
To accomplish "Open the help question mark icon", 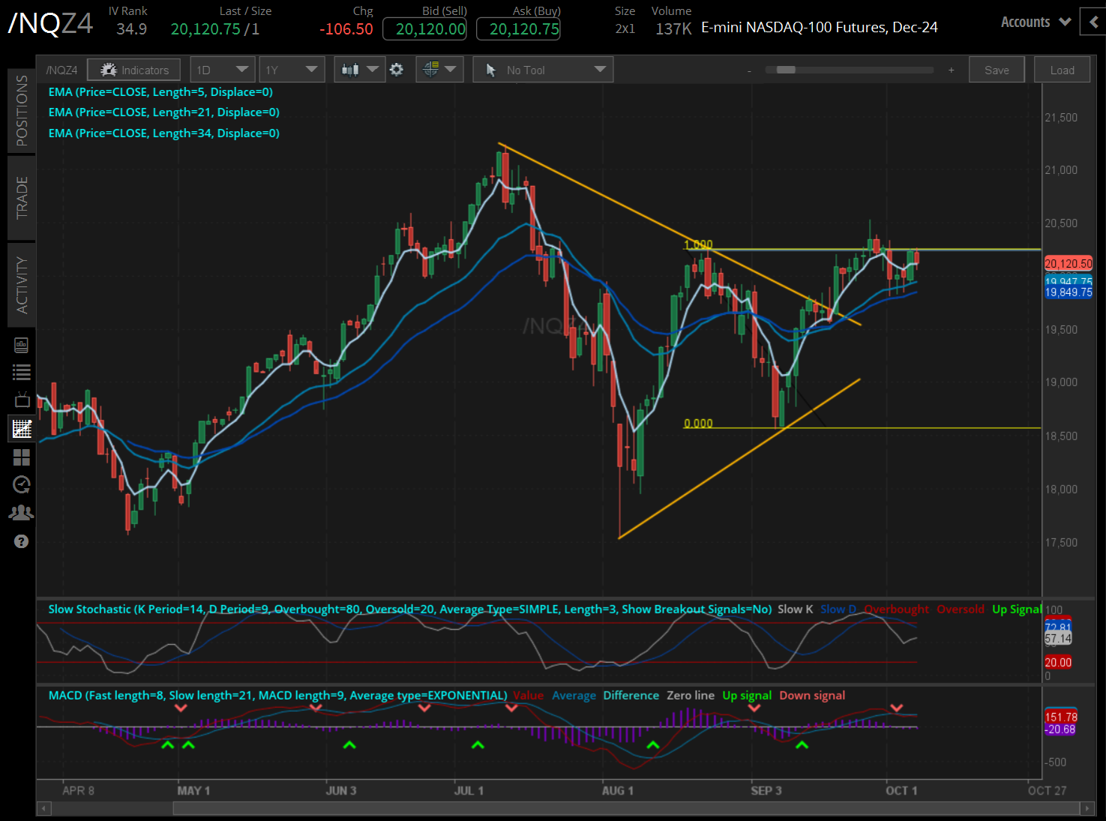I will click(22, 541).
